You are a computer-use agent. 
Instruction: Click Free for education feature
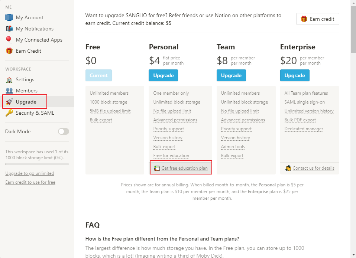[x=171, y=156]
